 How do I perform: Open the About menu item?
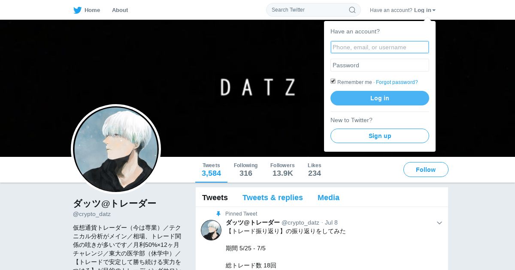(x=120, y=10)
